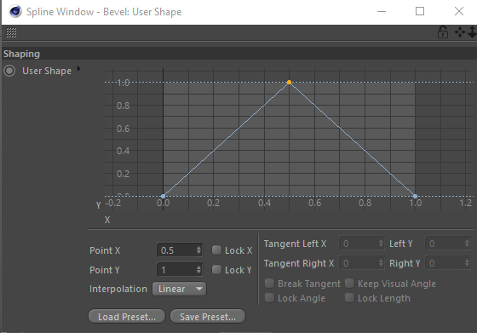Screen dimensions: 477x333
Task: Click the four-arrow move window icon
Action: point(460,32)
